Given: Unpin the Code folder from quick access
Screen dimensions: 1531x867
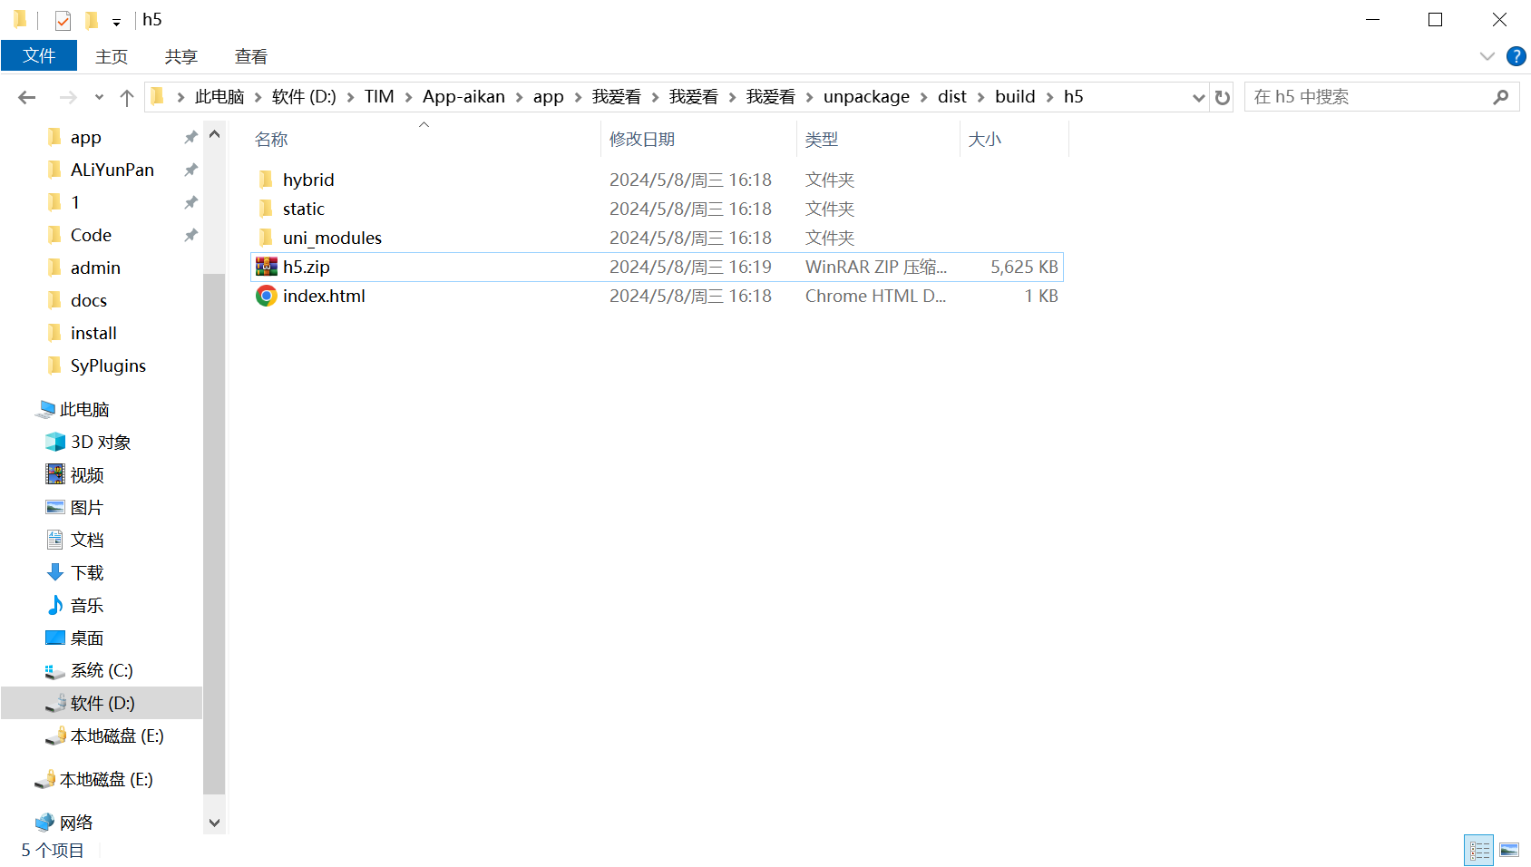Looking at the screenshot, I should click(190, 235).
